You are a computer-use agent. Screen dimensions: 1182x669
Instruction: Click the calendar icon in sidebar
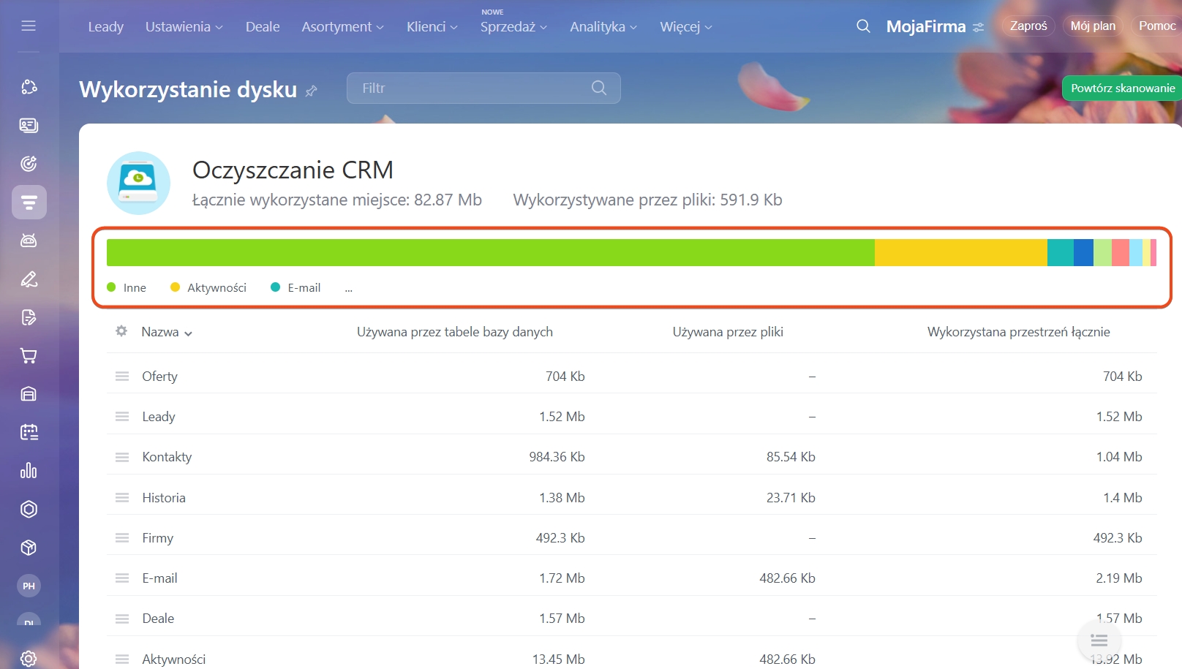point(29,432)
